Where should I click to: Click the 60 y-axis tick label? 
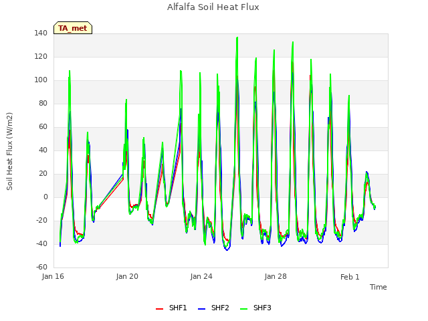click(x=43, y=126)
